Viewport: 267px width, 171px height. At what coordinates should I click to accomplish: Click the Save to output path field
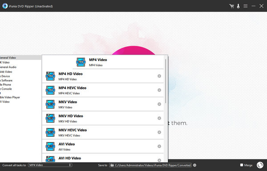click(150, 165)
